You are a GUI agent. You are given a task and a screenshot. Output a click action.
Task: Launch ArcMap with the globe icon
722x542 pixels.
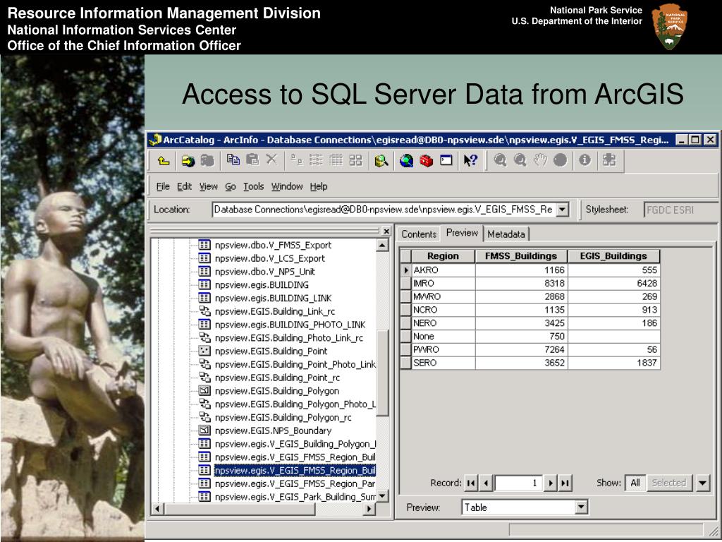tap(407, 161)
